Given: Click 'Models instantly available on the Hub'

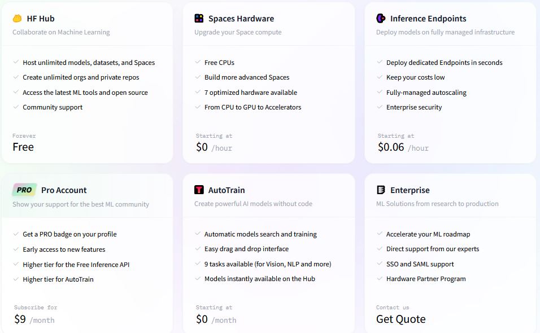Looking at the screenshot, I should click(x=260, y=279).
